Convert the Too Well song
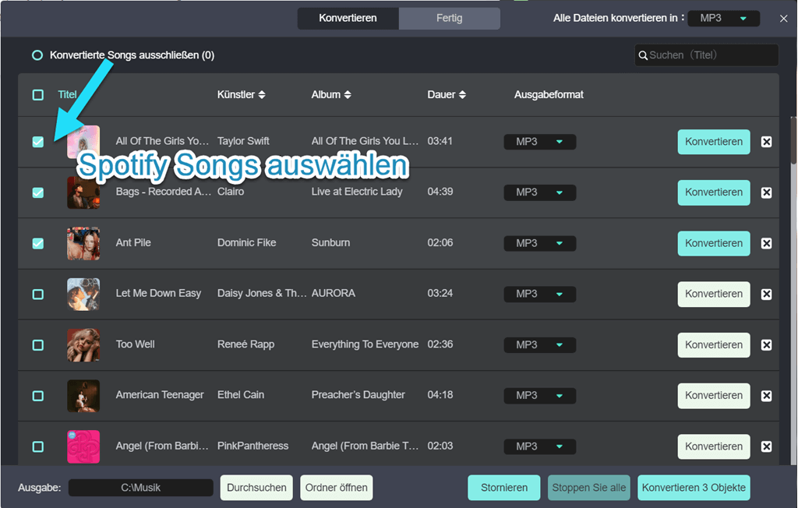 tap(714, 344)
